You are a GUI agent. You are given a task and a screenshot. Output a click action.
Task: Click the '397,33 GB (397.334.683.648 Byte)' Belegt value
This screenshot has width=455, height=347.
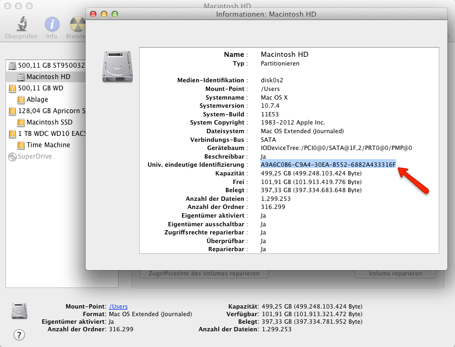[311, 190]
